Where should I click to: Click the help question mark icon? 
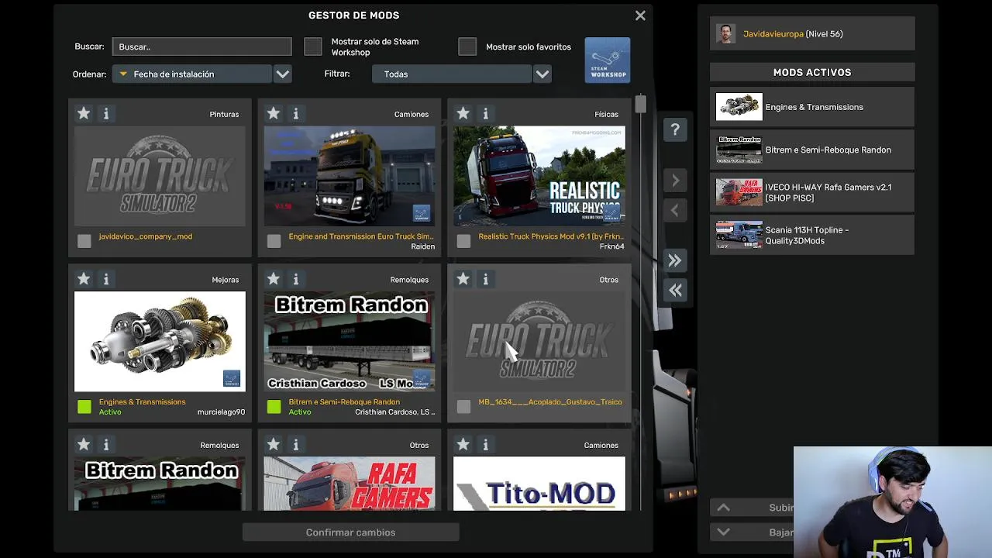[x=675, y=129]
